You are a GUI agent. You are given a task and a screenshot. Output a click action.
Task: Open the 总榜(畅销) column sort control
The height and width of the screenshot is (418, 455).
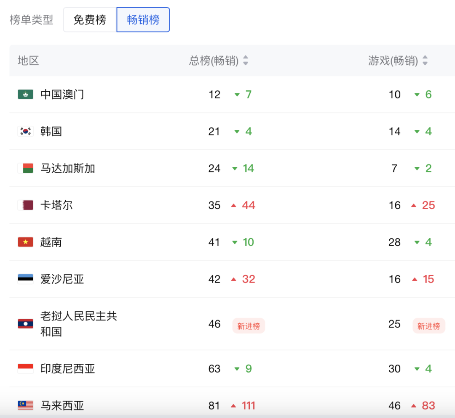coord(245,61)
